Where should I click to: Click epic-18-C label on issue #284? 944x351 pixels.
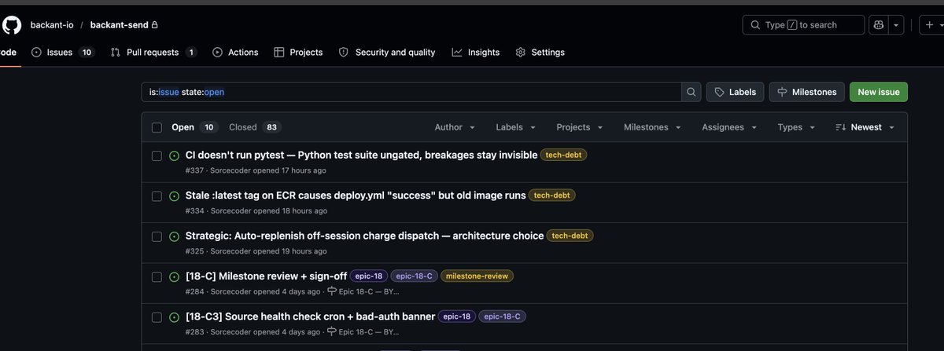(x=414, y=276)
